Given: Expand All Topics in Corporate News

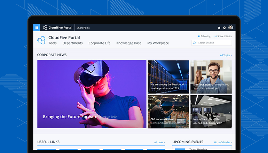Looking at the screenshot, I should pos(226,55).
